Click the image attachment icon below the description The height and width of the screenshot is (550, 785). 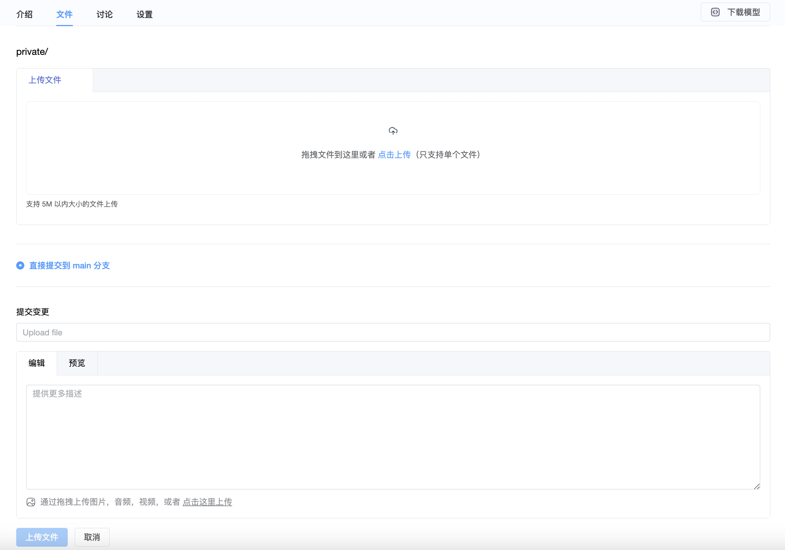coord(31,502)
